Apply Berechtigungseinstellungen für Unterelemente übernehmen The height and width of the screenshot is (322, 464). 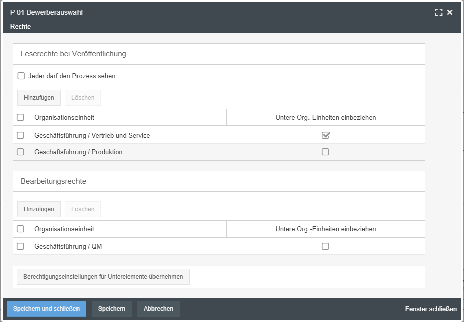(x=103, y=277)
